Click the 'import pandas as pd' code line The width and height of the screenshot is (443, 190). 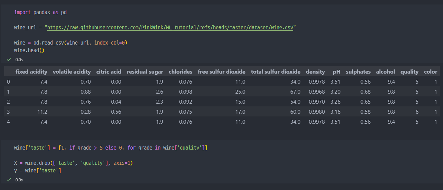(40, 12)
